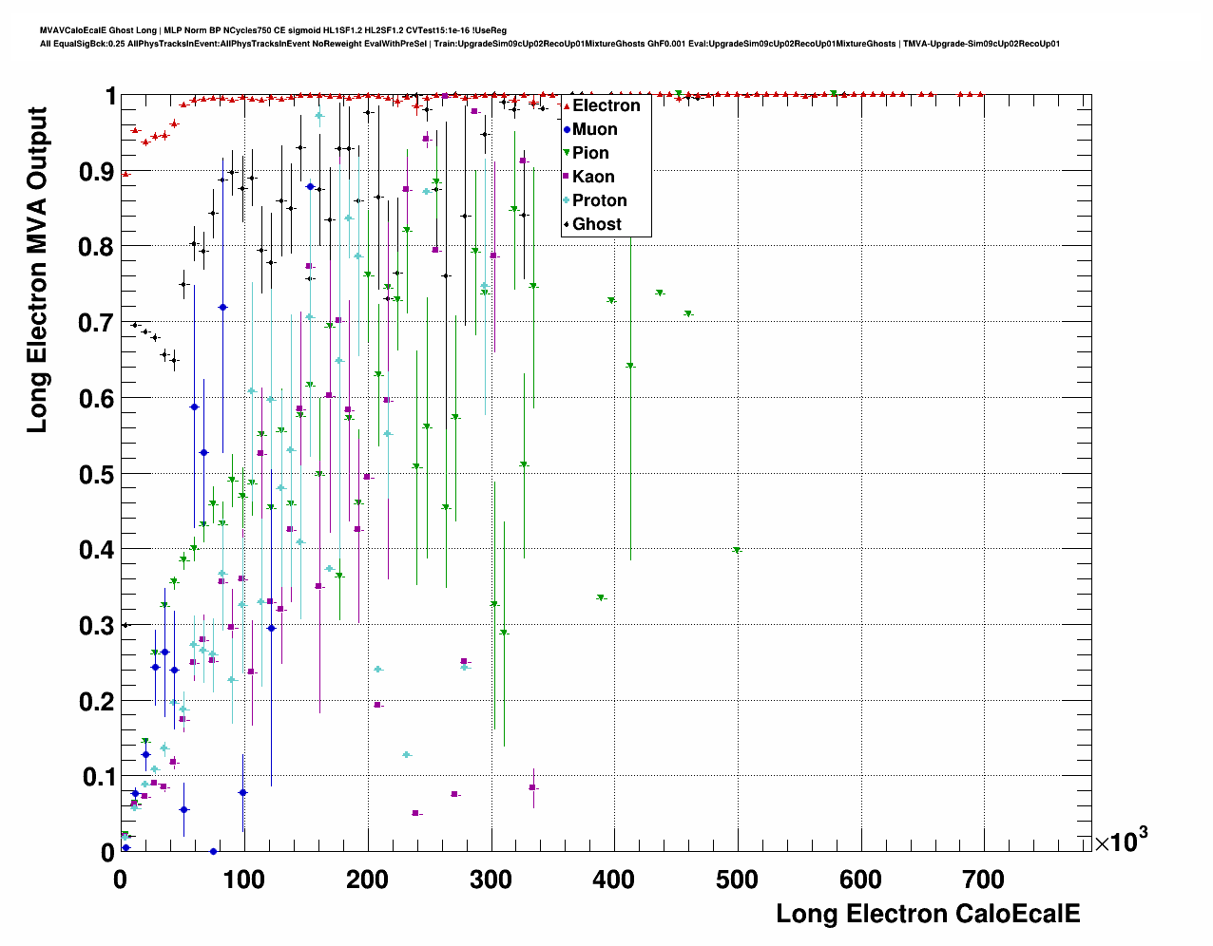Image resolution: width=1213 pixels, height=946 pixels.
Task: Click the purple Kaon square marker in legend
Action: point(567,177)
